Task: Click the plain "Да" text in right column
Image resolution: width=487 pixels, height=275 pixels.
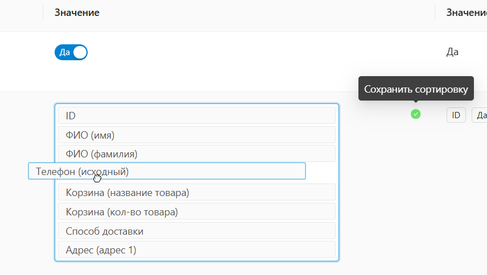Action: coord(452,52)
